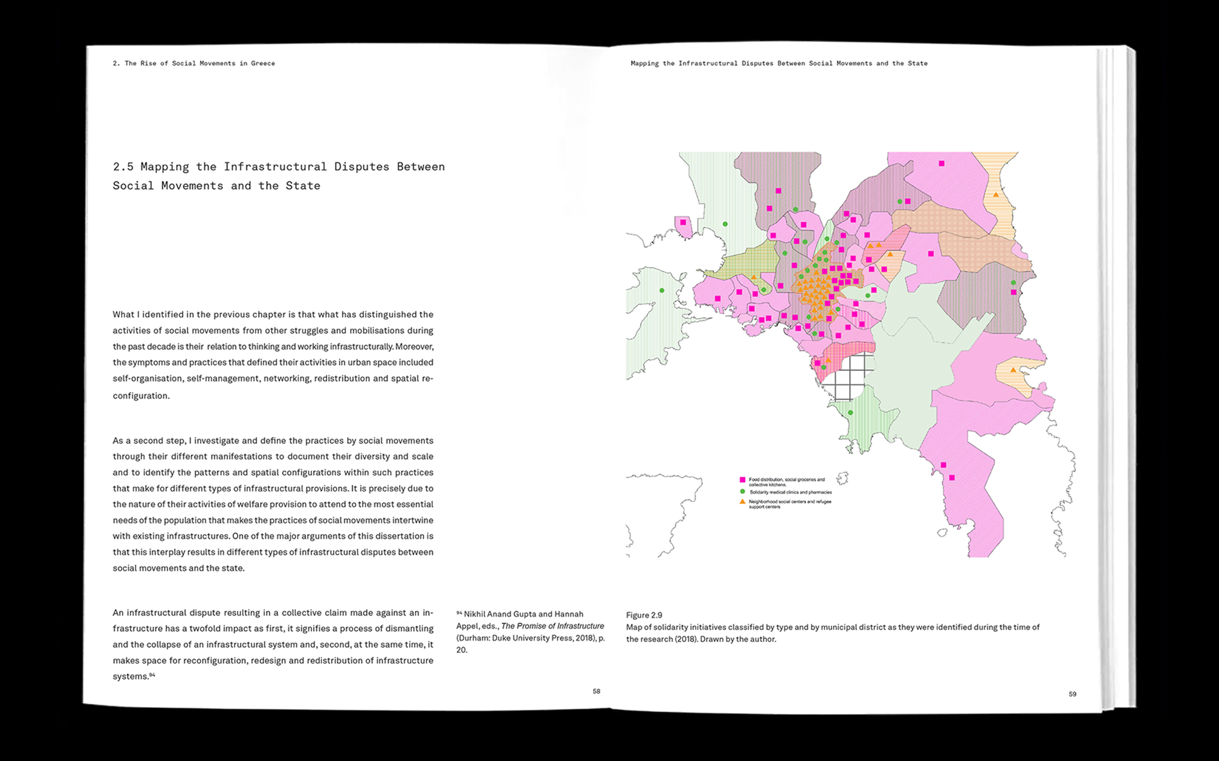This screenshot has width=1219, height=761.
Task: Click right page running header text
Action: [x=779, y=63]
